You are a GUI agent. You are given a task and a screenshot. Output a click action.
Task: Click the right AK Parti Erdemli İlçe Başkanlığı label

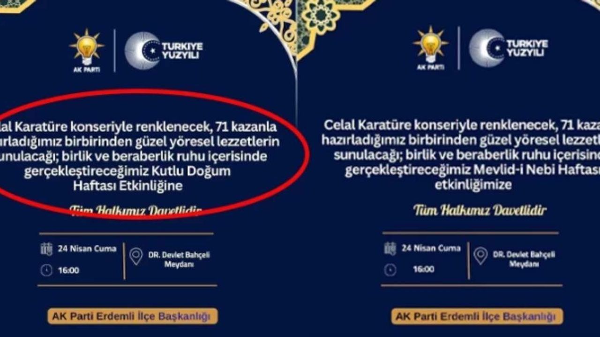pyautogui.click(x=477, y=316)
